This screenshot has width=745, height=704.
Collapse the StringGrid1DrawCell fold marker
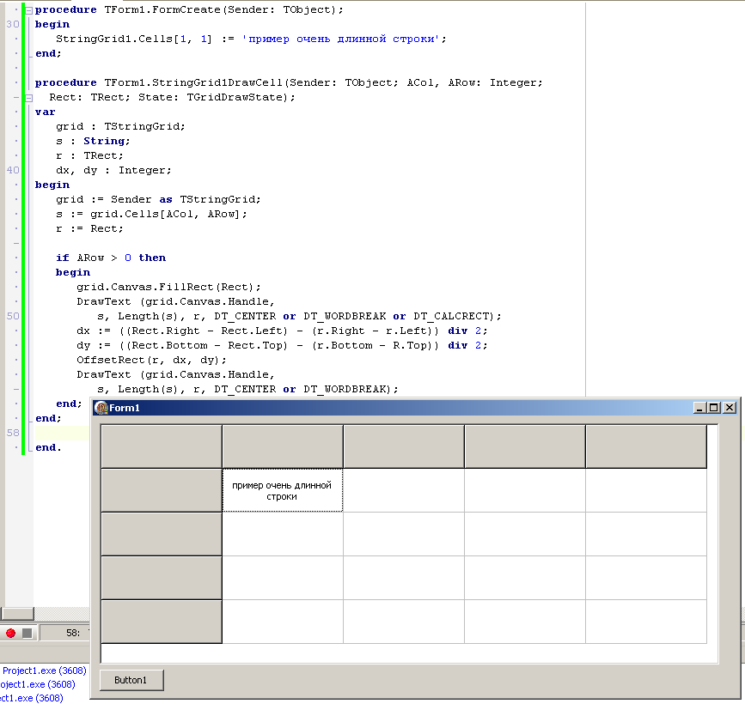tap(28, 98)
